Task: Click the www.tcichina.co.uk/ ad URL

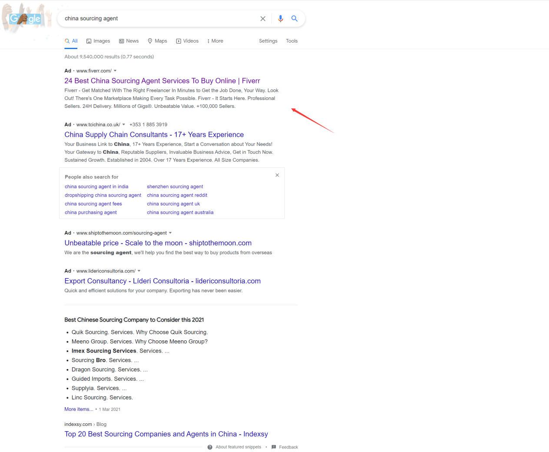Action: coord(98,125)
